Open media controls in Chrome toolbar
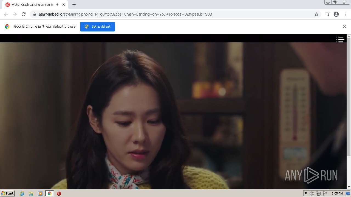351x197 pixels. coord(327,14)
